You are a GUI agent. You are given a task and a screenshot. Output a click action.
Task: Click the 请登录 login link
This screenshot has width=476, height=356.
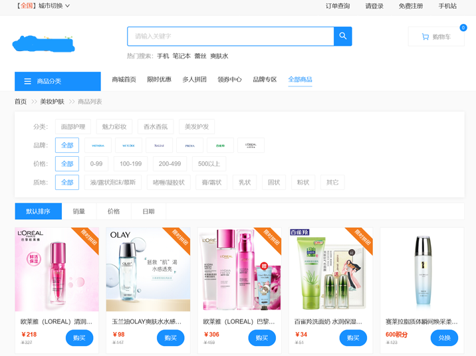[374, 6]
